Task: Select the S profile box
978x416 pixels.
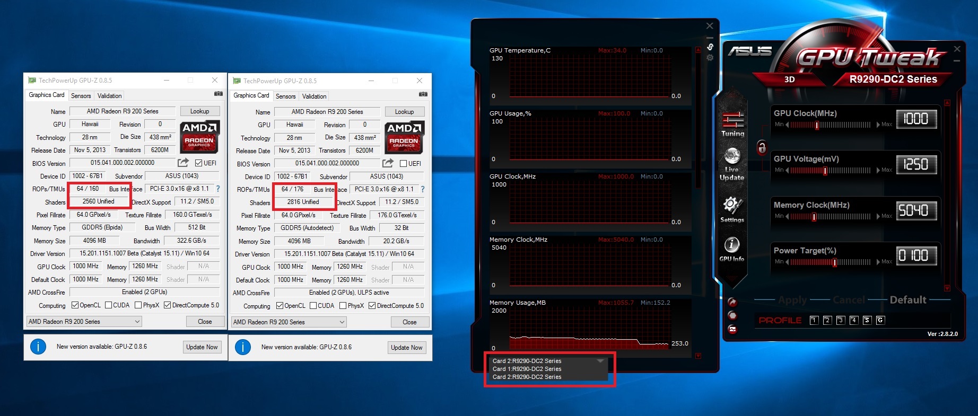Action: (867, 320)
